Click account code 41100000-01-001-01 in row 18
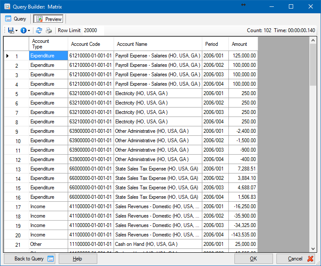Viewport: 321px width, 266px height. point(91,215)
